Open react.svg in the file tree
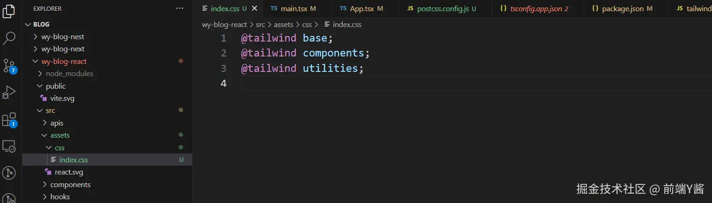Image resolution: width=712 pixels, height=203 pixels. [x=69, y=172]
